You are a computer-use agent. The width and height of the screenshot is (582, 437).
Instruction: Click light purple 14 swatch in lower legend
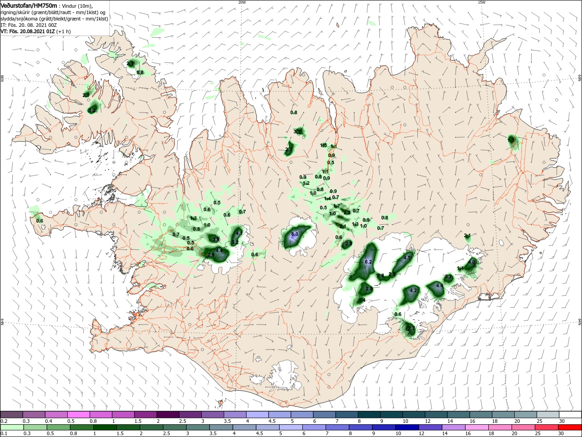[454, 427]
